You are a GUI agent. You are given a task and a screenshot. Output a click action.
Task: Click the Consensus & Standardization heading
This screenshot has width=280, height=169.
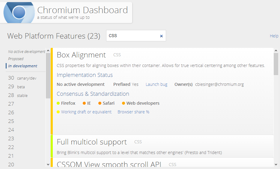93,94
